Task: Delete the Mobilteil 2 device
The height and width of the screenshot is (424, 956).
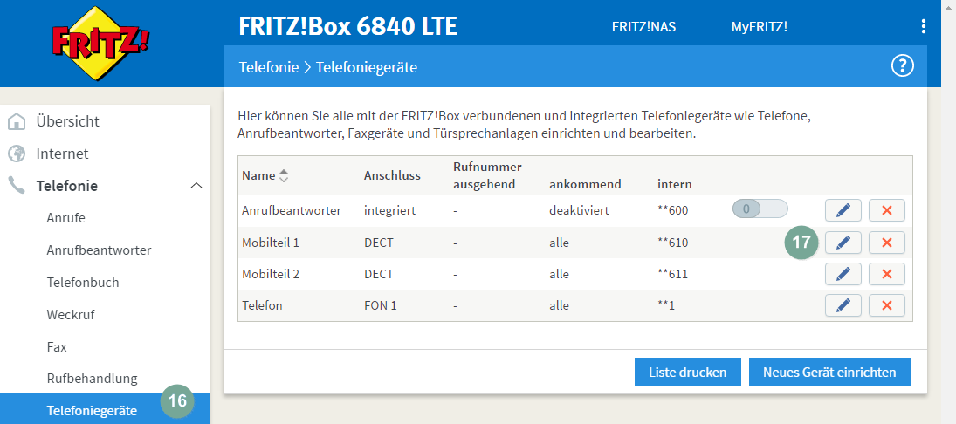Action: (886, 274)
